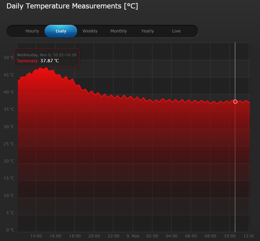Open the Live measurements tab
The width and height of the screenshot is (260, 241).
(x=176, y=31)
